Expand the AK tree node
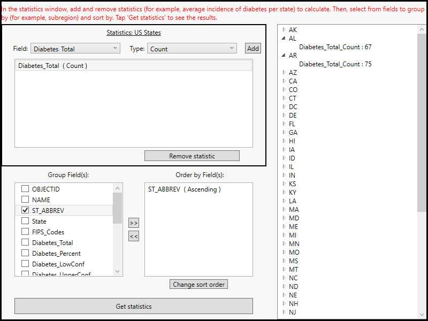 (x=284, y=29)
